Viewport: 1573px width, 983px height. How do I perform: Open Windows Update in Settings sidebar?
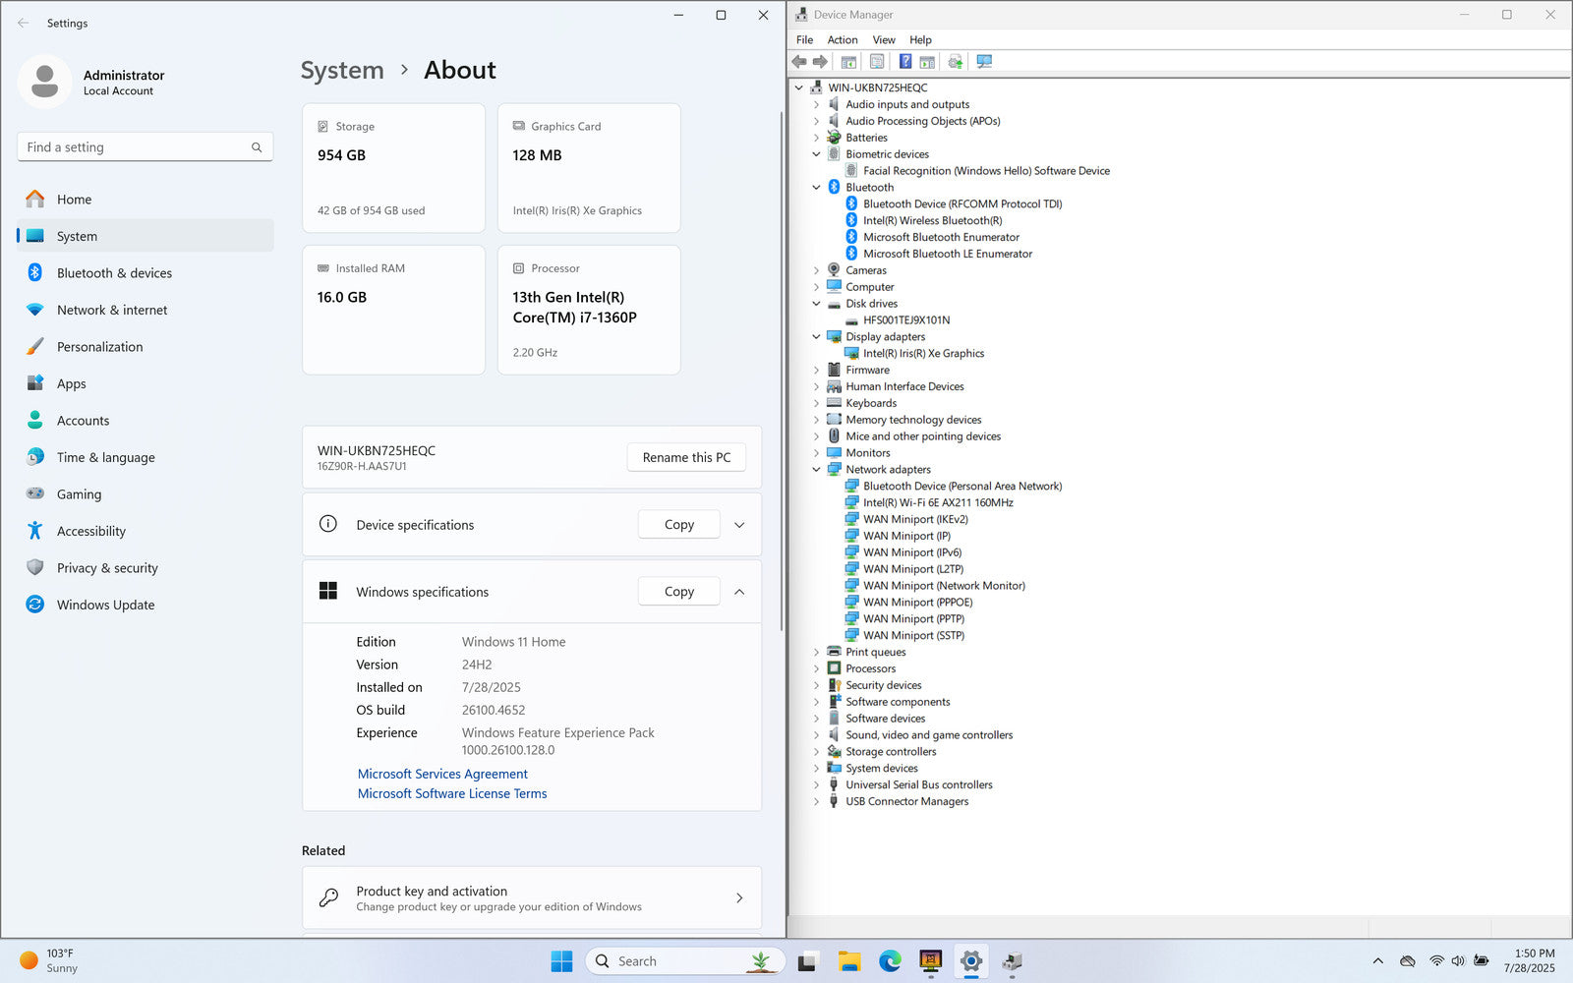(105, 605)
